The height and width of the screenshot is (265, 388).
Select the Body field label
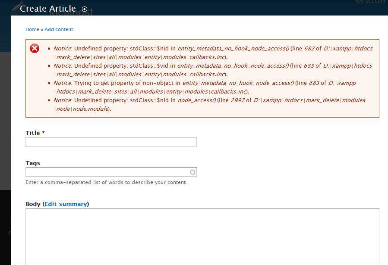click(33, 204)
